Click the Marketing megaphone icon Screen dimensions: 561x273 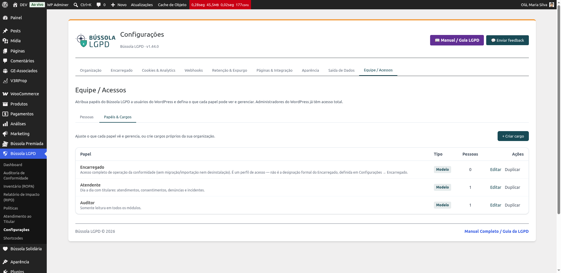point(5,134)
